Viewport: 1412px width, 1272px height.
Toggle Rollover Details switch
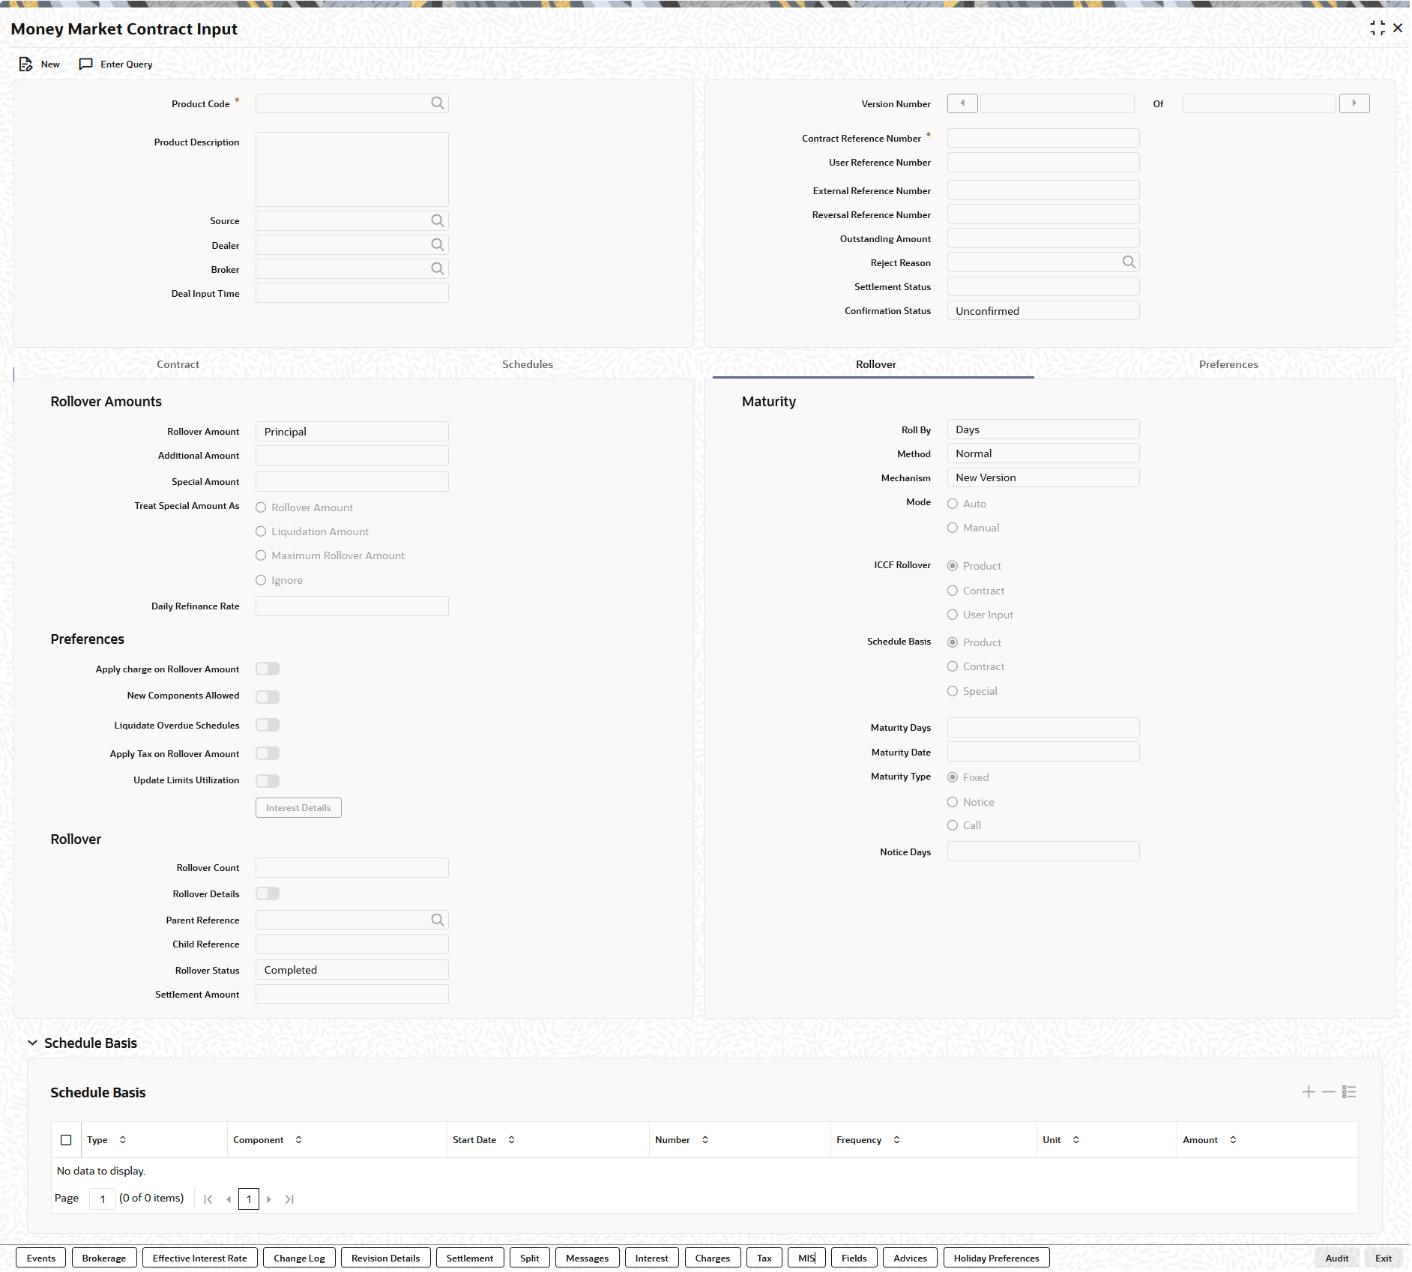pyautogui.click(x=268, y=893)
